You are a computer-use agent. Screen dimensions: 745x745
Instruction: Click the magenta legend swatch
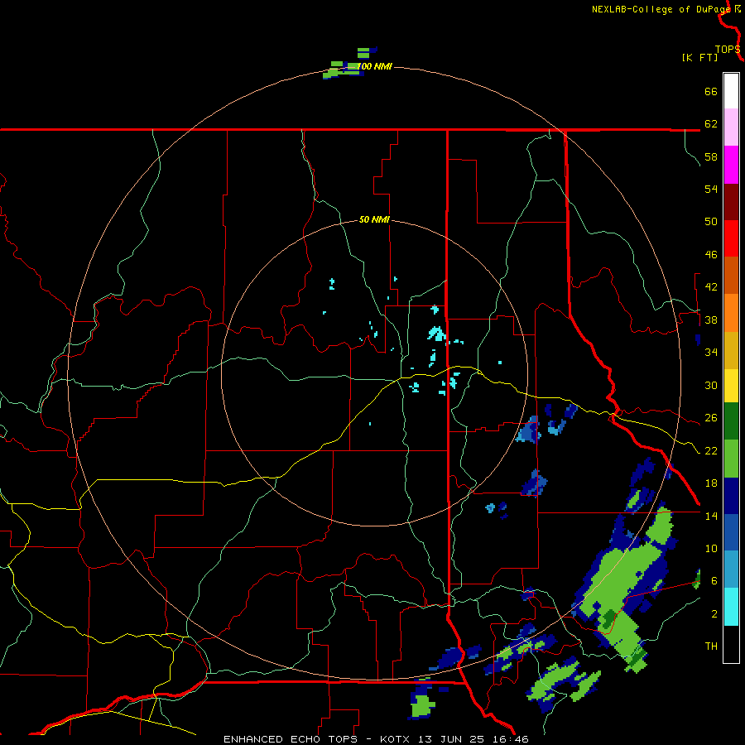click(x=731, y=165)
